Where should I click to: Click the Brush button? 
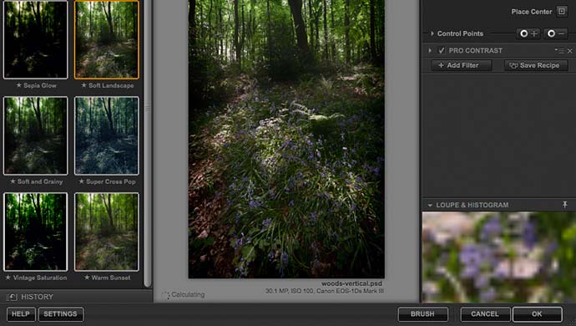pyautogui.click(x=422, y=313)
